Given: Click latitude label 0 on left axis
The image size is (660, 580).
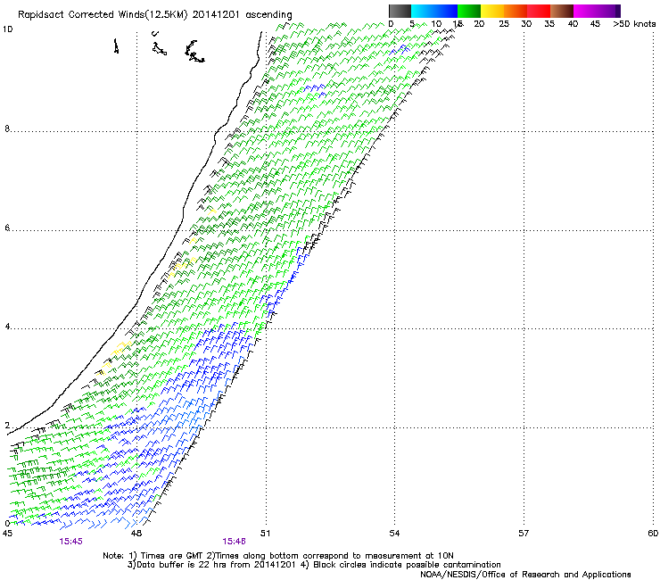Looking at the screenshot, I should pyautogui.click(x=7, y=524).
